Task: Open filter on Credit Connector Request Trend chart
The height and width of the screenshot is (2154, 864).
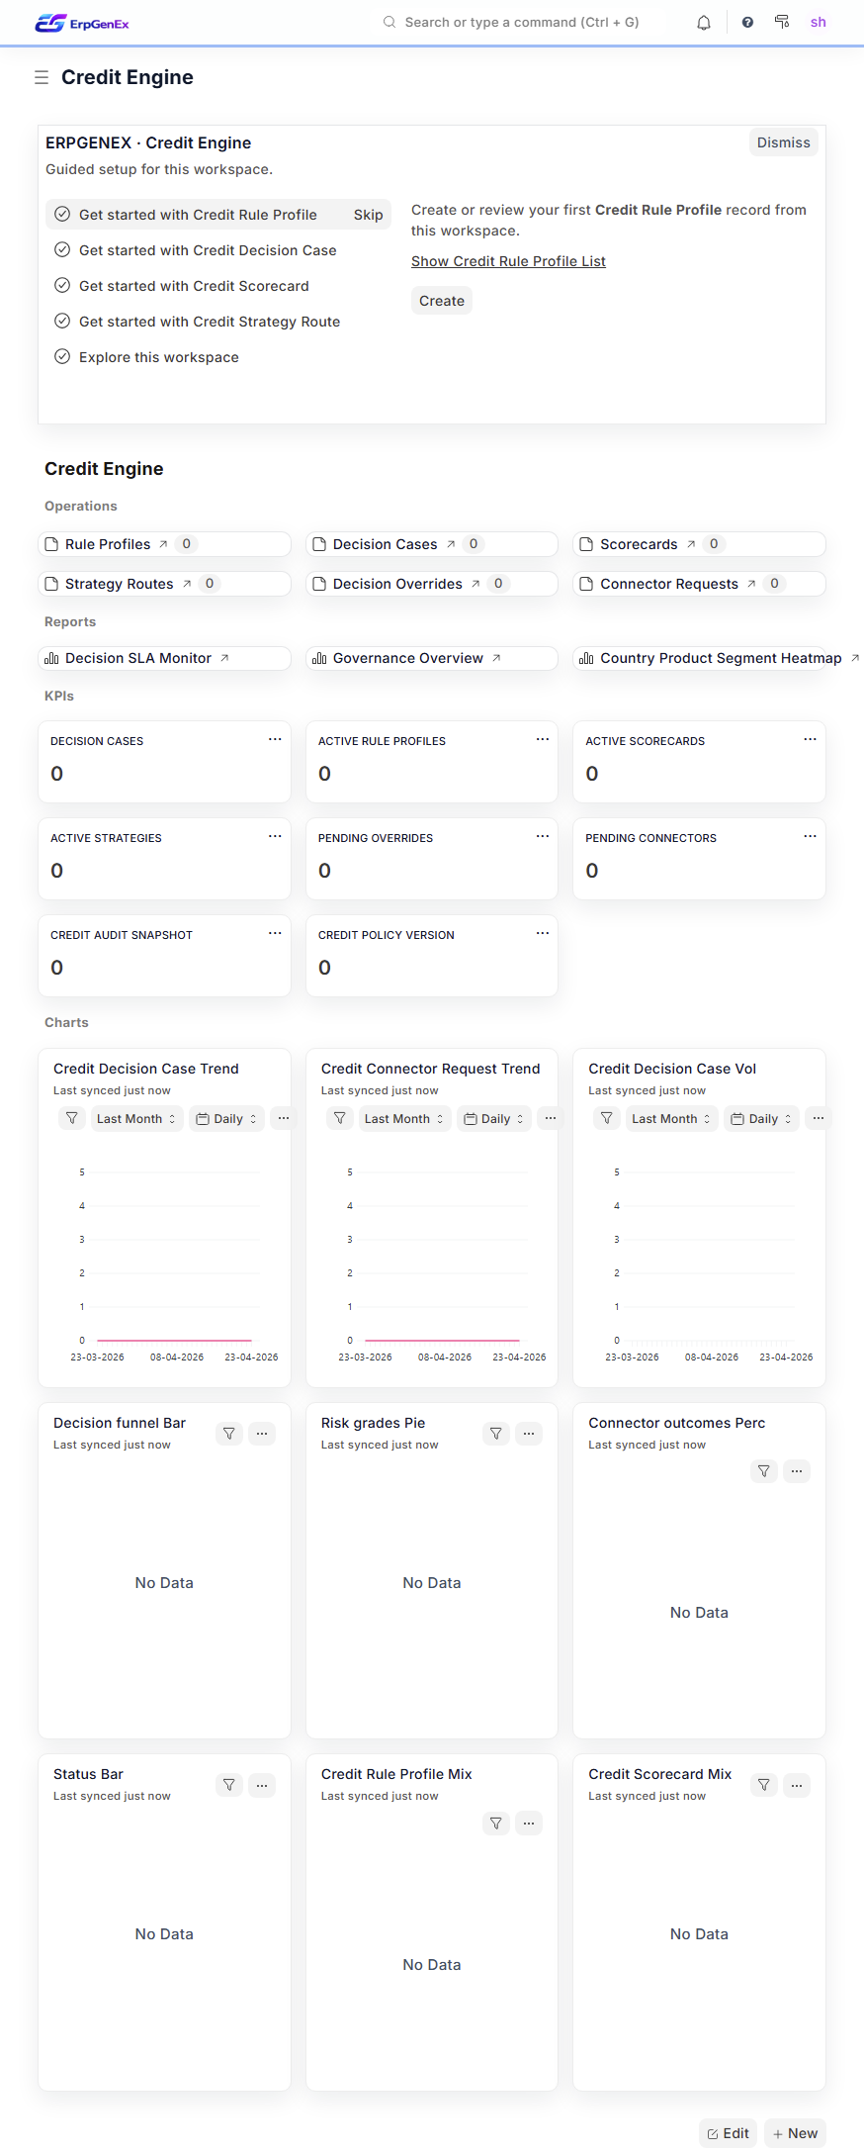Action: coord(340,1118)
